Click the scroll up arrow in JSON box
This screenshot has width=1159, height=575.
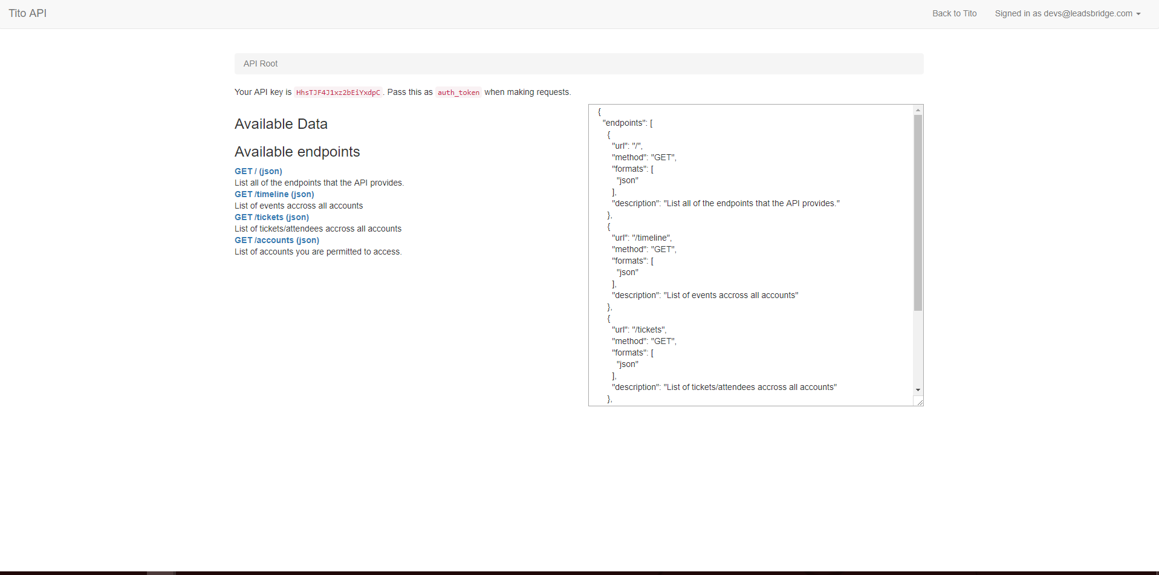pos(918,110)
